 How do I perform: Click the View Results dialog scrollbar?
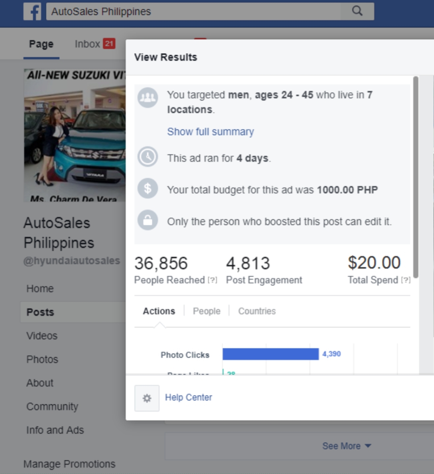pyautogui.click(x=415, y=177)
